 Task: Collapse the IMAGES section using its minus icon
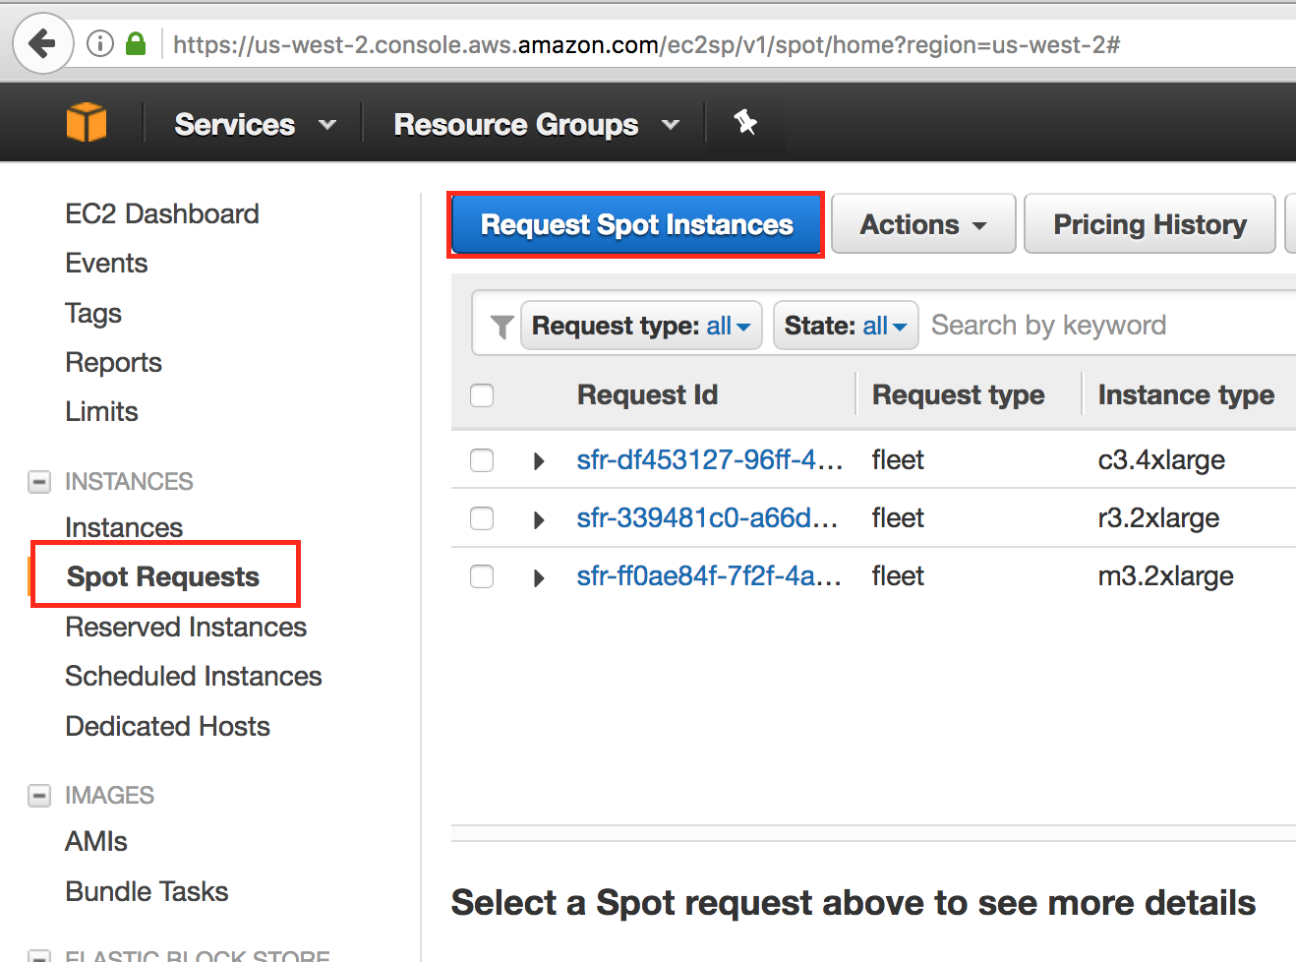pyautogui.click(x=38, y=795)
